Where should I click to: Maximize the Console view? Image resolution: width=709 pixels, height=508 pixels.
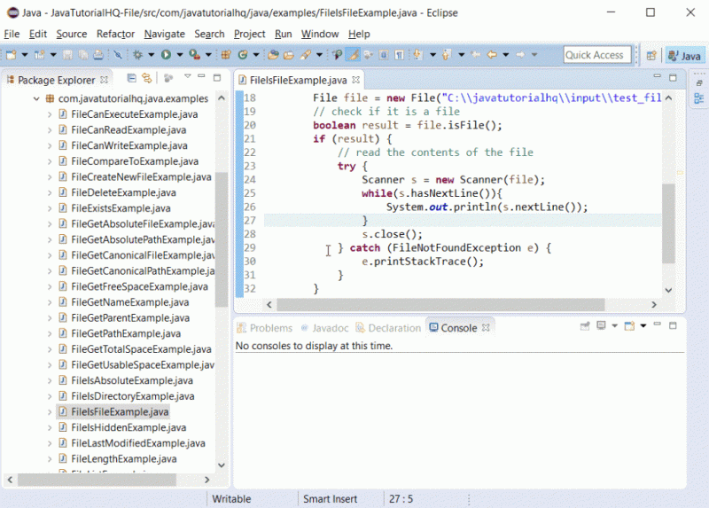673,325
